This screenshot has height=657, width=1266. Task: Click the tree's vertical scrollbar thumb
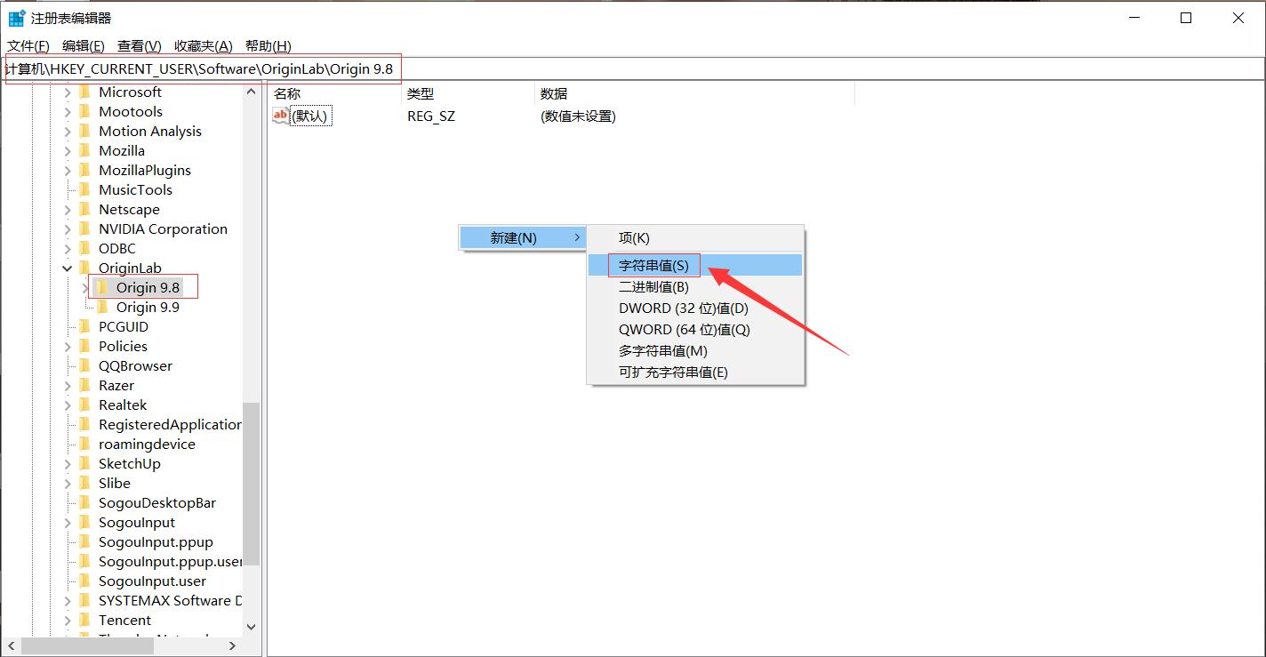pos(252,484)
